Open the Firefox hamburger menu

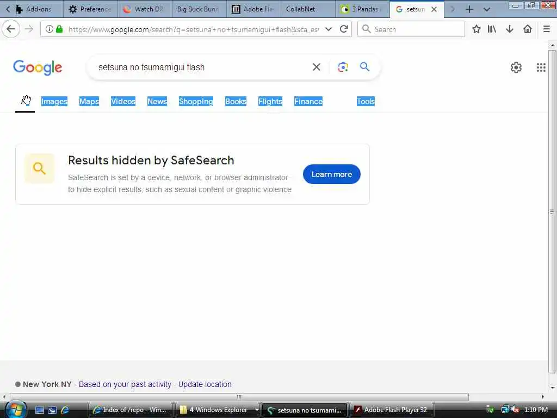tap(547, 29)
